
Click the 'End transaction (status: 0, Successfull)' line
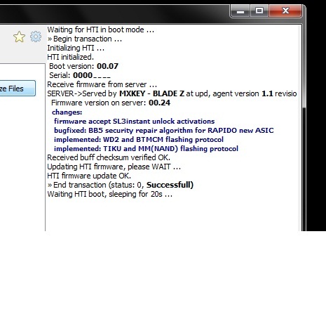[x=121, y=185]
